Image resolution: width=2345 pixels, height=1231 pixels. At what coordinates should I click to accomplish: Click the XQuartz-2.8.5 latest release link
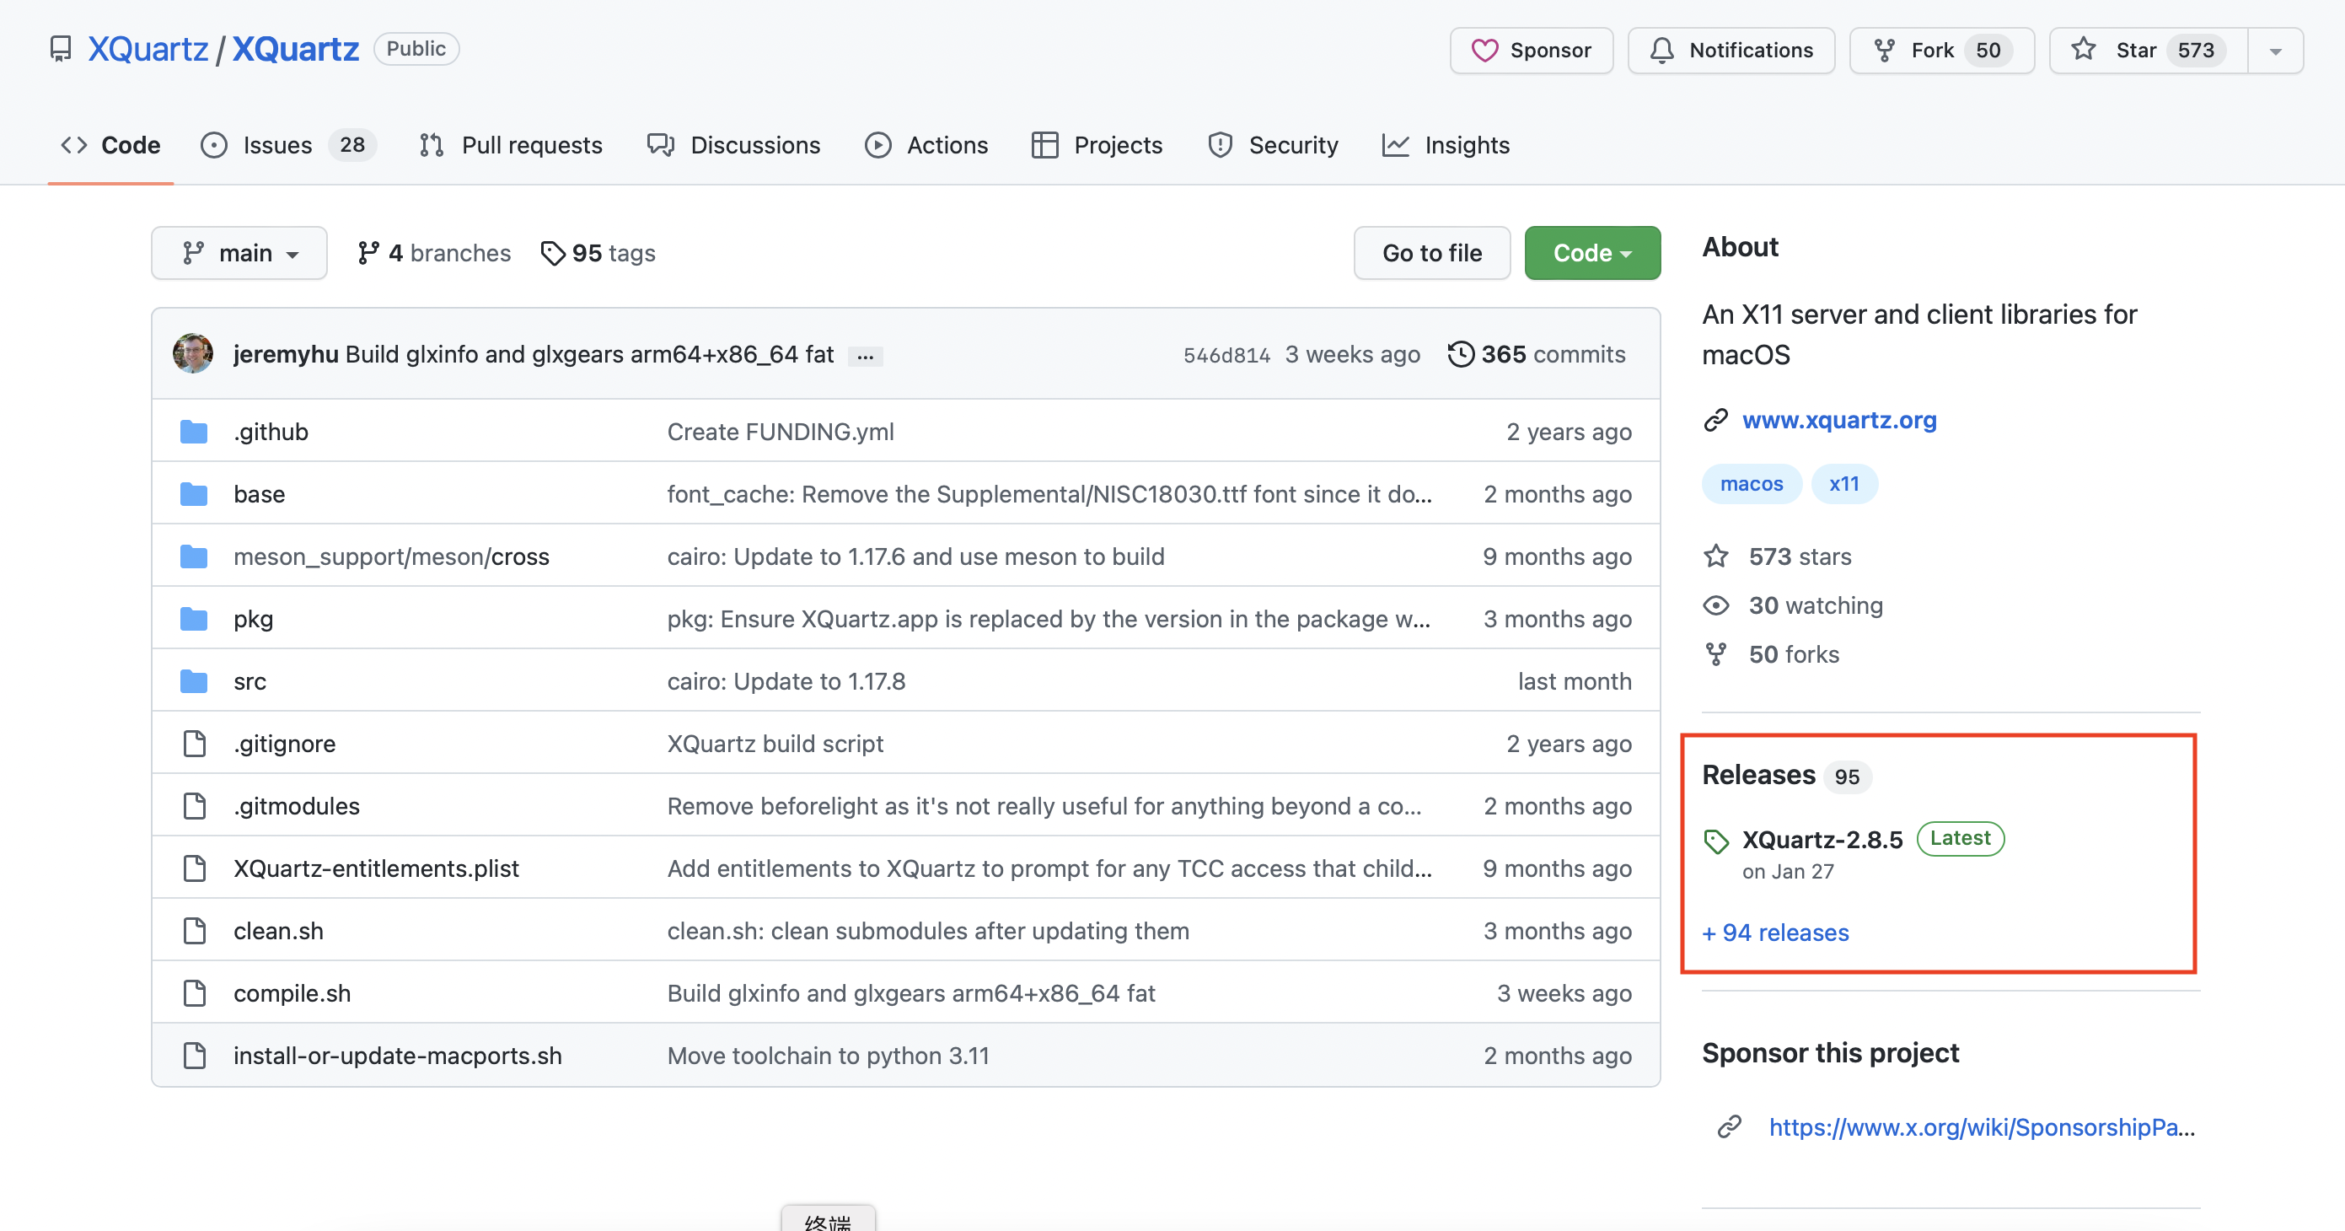pos(1822,839)
